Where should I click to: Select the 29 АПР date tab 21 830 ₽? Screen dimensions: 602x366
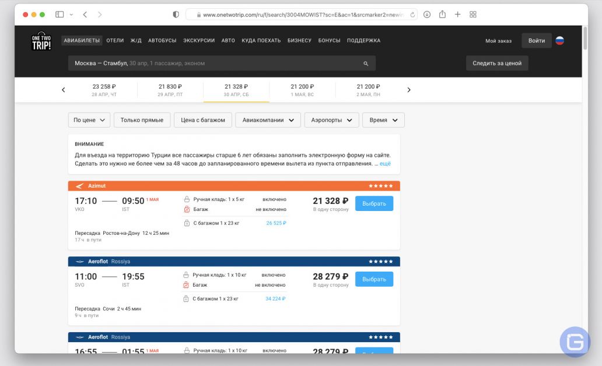click(x=170, y=90)
